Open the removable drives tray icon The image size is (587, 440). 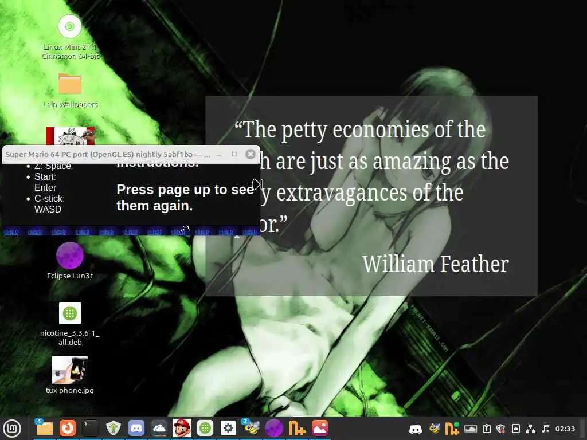tap(515, 429)
